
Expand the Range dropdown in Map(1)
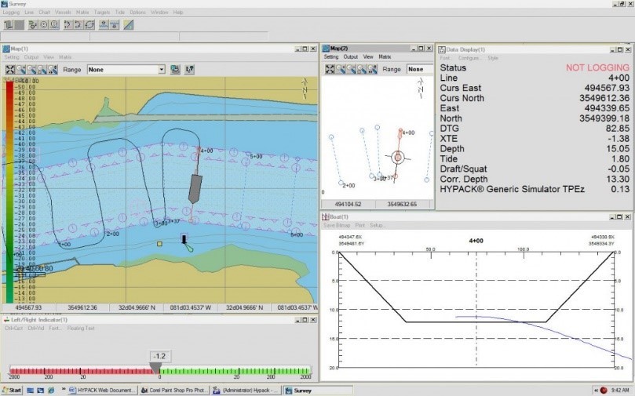click(162, 70)
